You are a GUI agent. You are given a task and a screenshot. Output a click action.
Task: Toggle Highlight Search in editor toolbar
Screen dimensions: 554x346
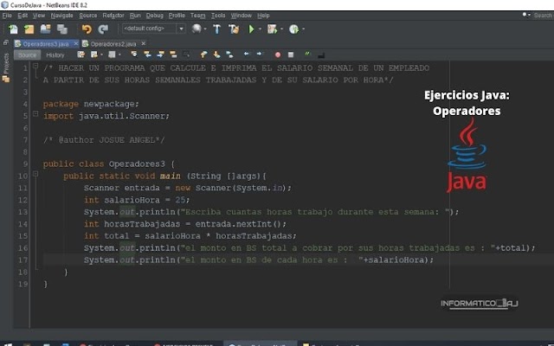[173, 54]
